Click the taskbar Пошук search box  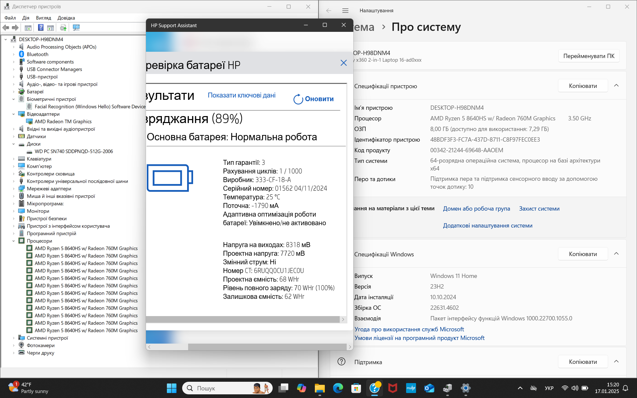pos(227,388)
